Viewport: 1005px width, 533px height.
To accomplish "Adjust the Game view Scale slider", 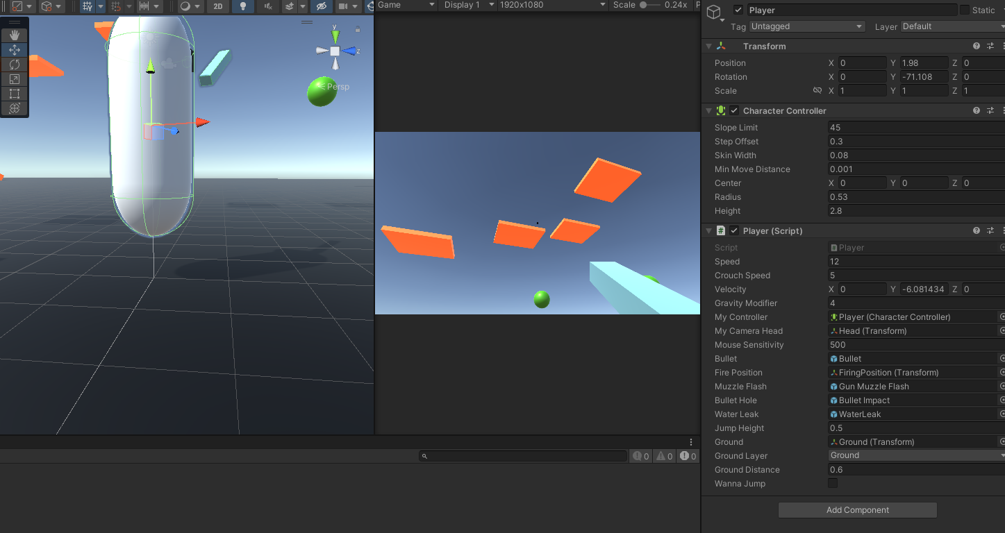I will click(650, 5).
